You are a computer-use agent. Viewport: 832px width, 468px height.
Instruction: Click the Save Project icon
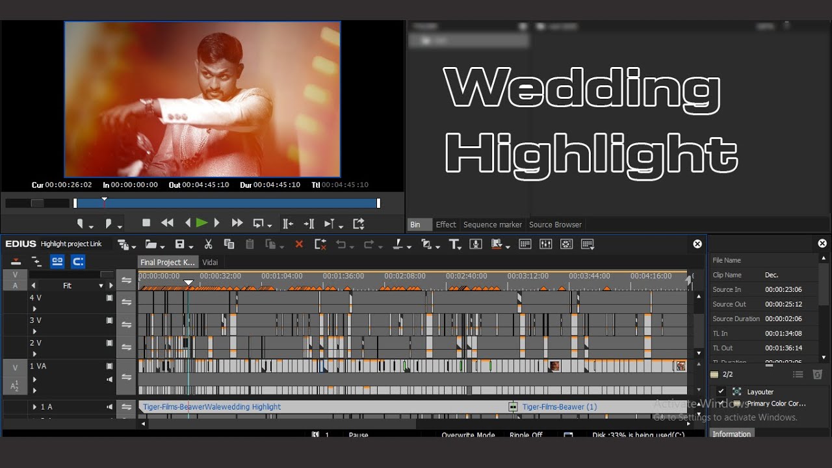pyautogui.click(x=180, y=244)
